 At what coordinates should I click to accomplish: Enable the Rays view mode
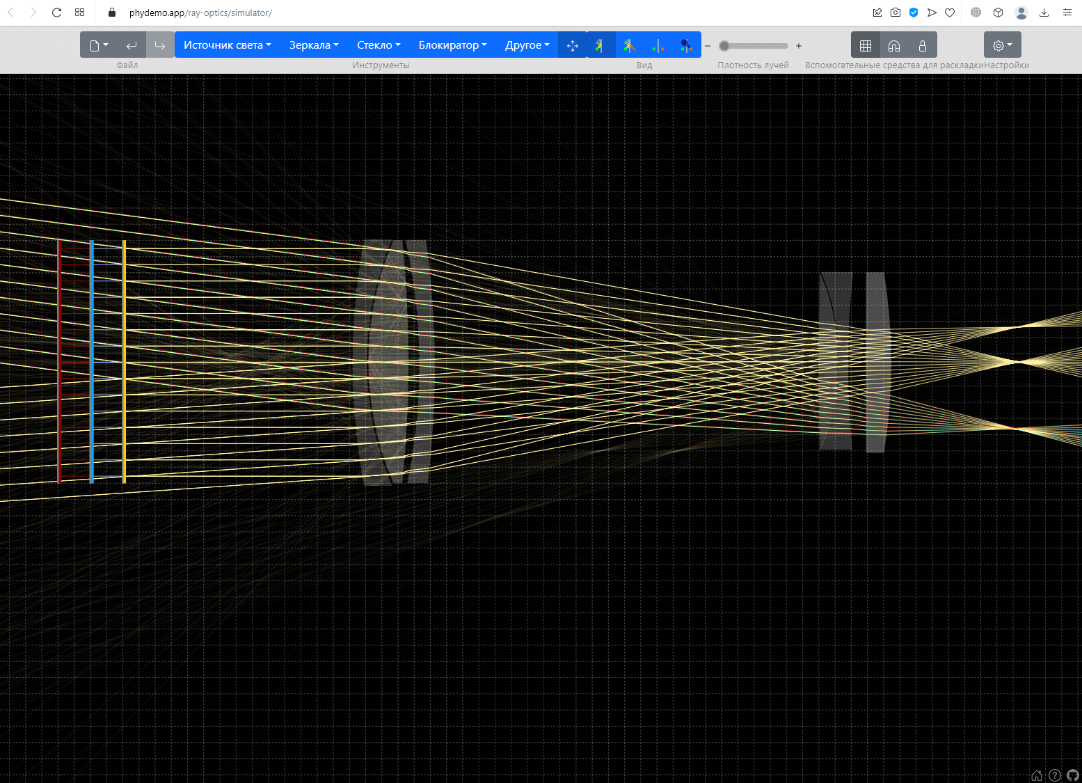click(600, 45)
